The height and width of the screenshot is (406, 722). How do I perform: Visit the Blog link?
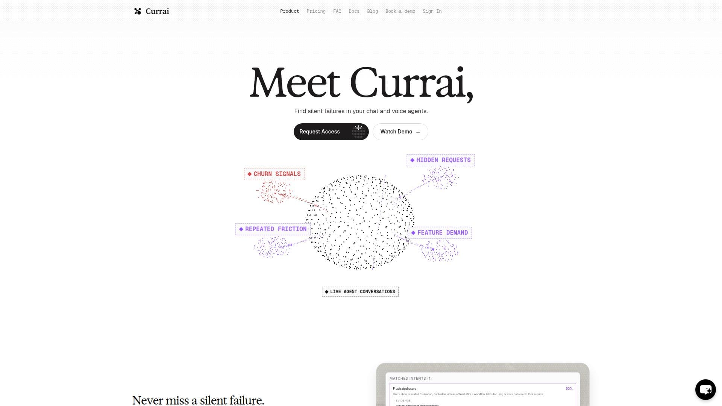click(372, 11)
